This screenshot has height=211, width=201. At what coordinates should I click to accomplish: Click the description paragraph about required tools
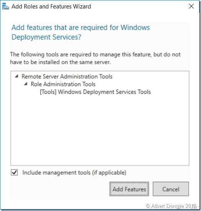(95, 58)
